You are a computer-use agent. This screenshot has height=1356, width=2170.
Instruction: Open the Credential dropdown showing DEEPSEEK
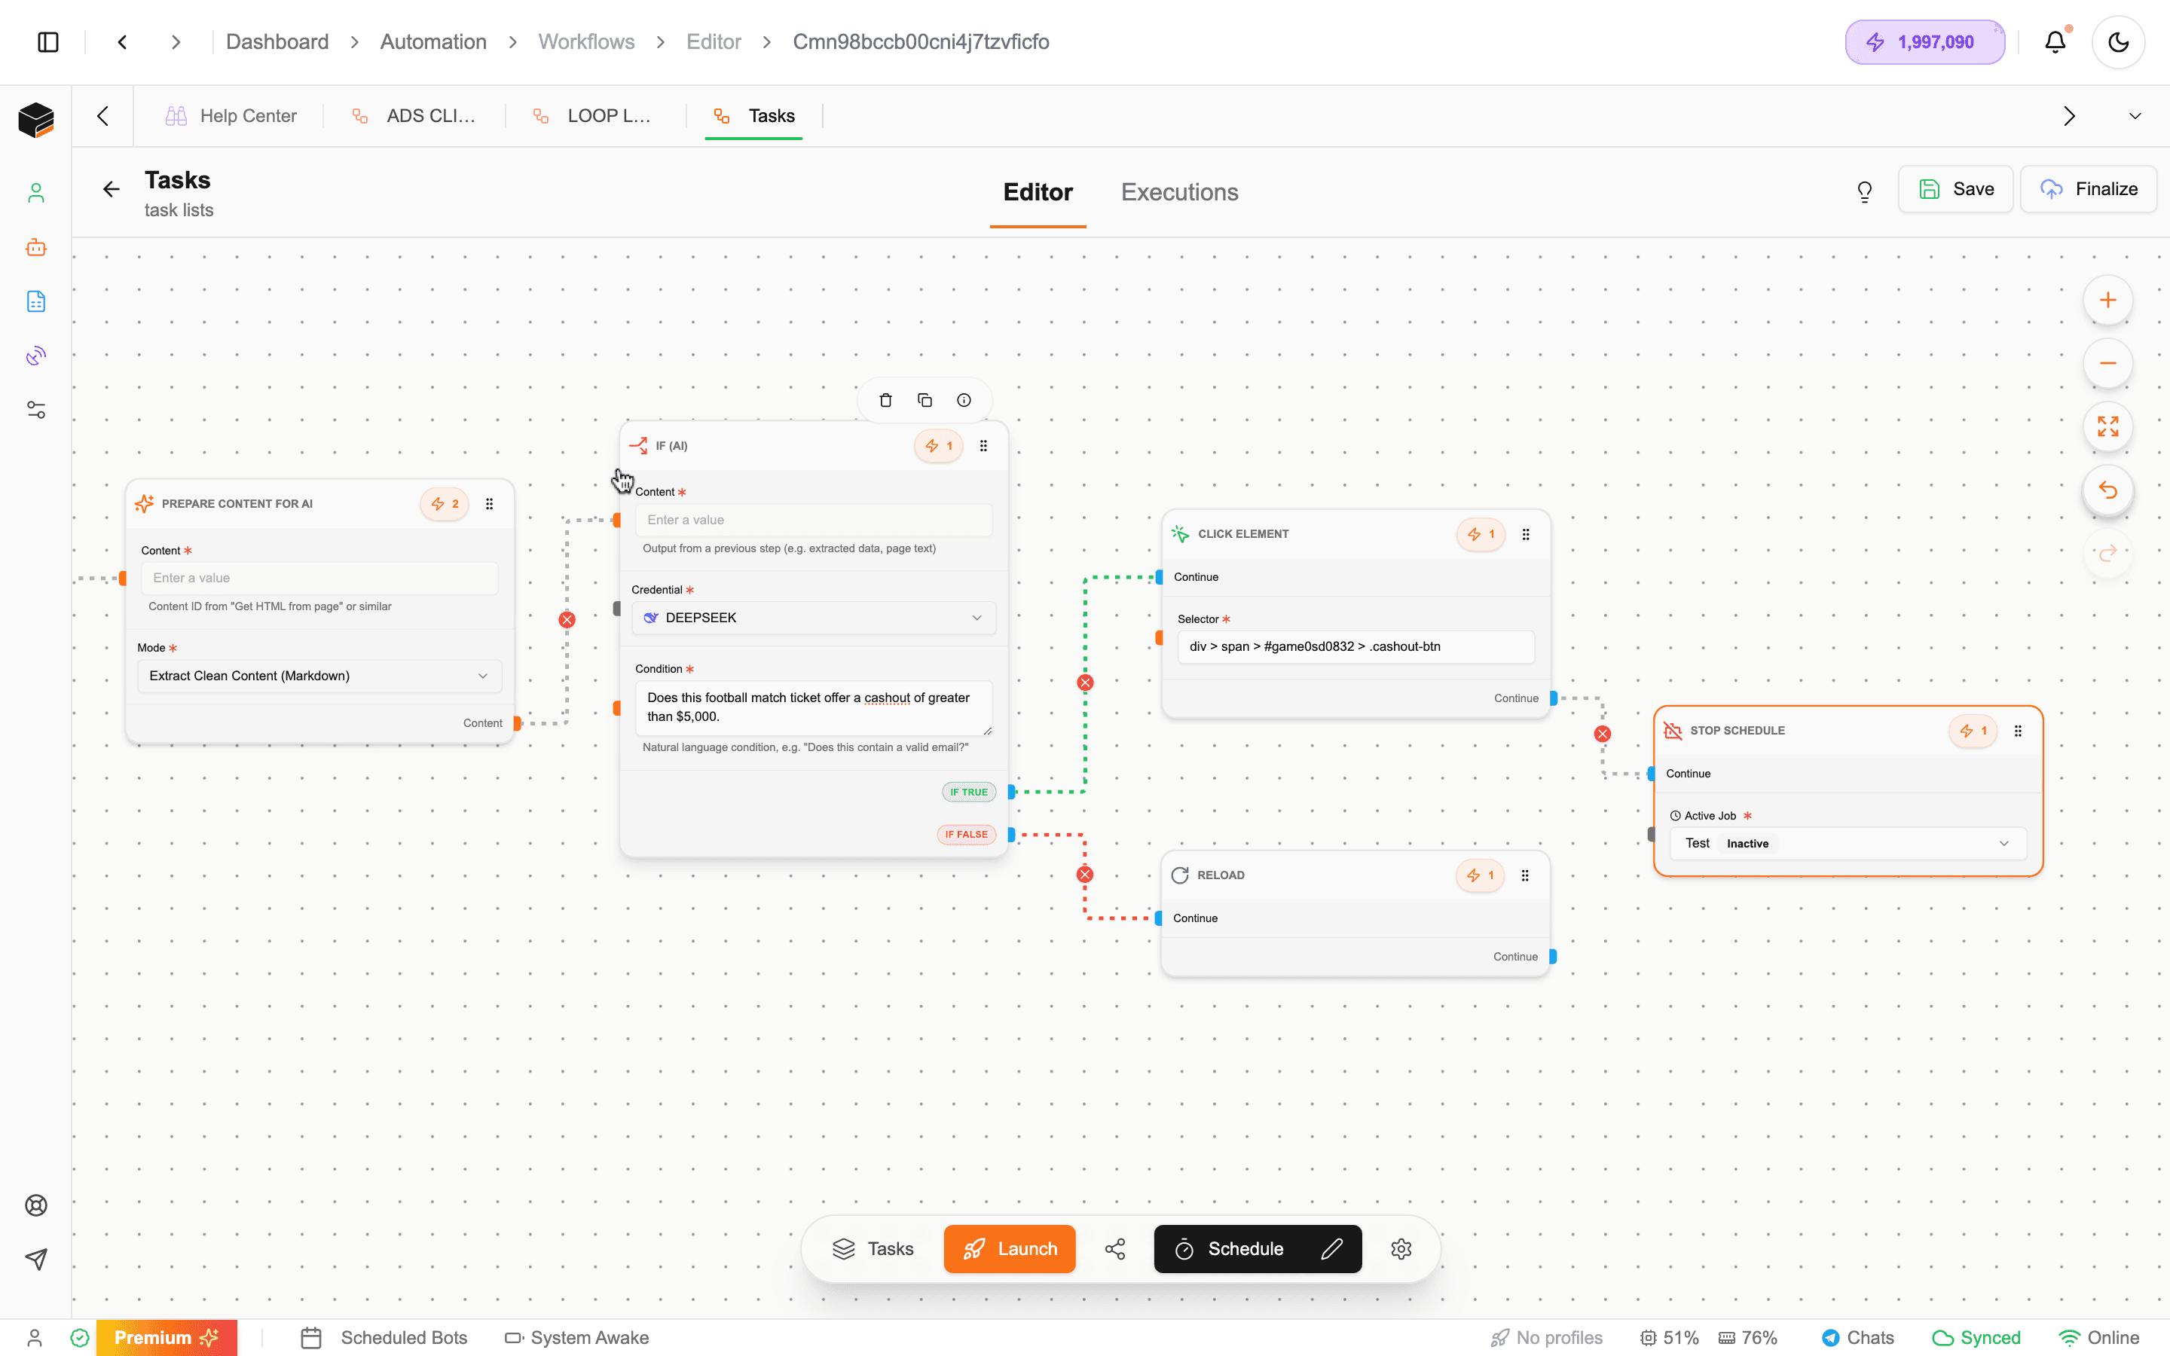[812, 617]
